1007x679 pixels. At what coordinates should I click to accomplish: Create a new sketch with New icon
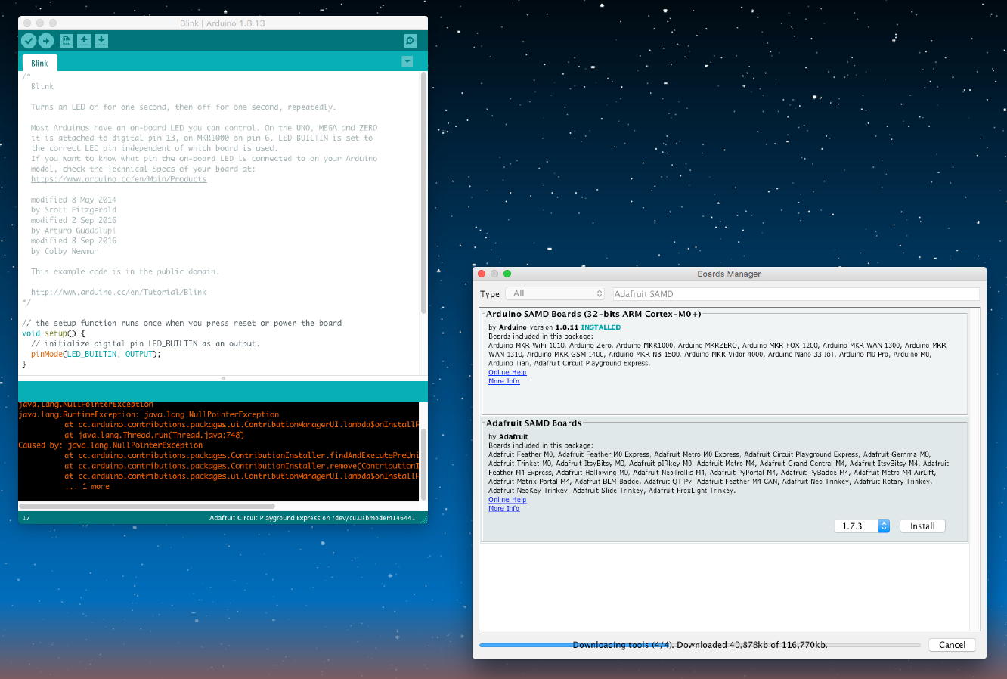[x=67, y=41]
